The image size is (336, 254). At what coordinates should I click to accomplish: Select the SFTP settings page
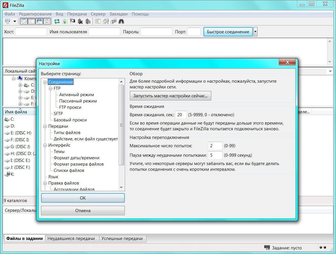(x=58, y=114)
